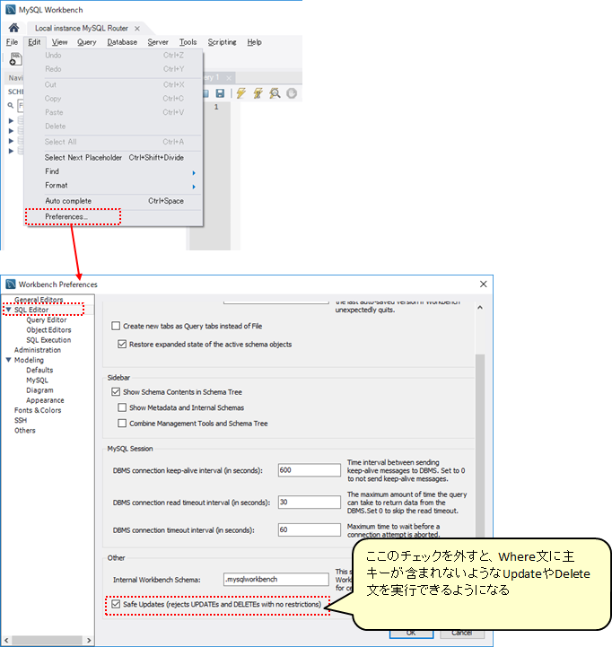Select Fonts & Colors preferences page
The image size is (612, 647).
[38, 410]
